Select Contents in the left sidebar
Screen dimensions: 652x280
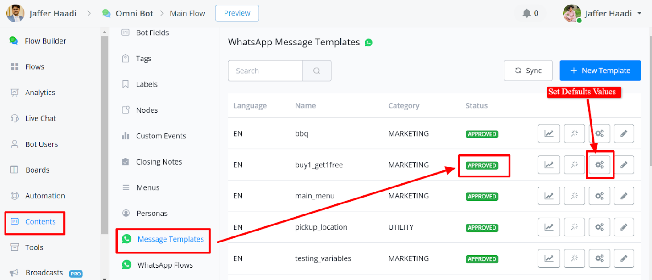[40, 222]
